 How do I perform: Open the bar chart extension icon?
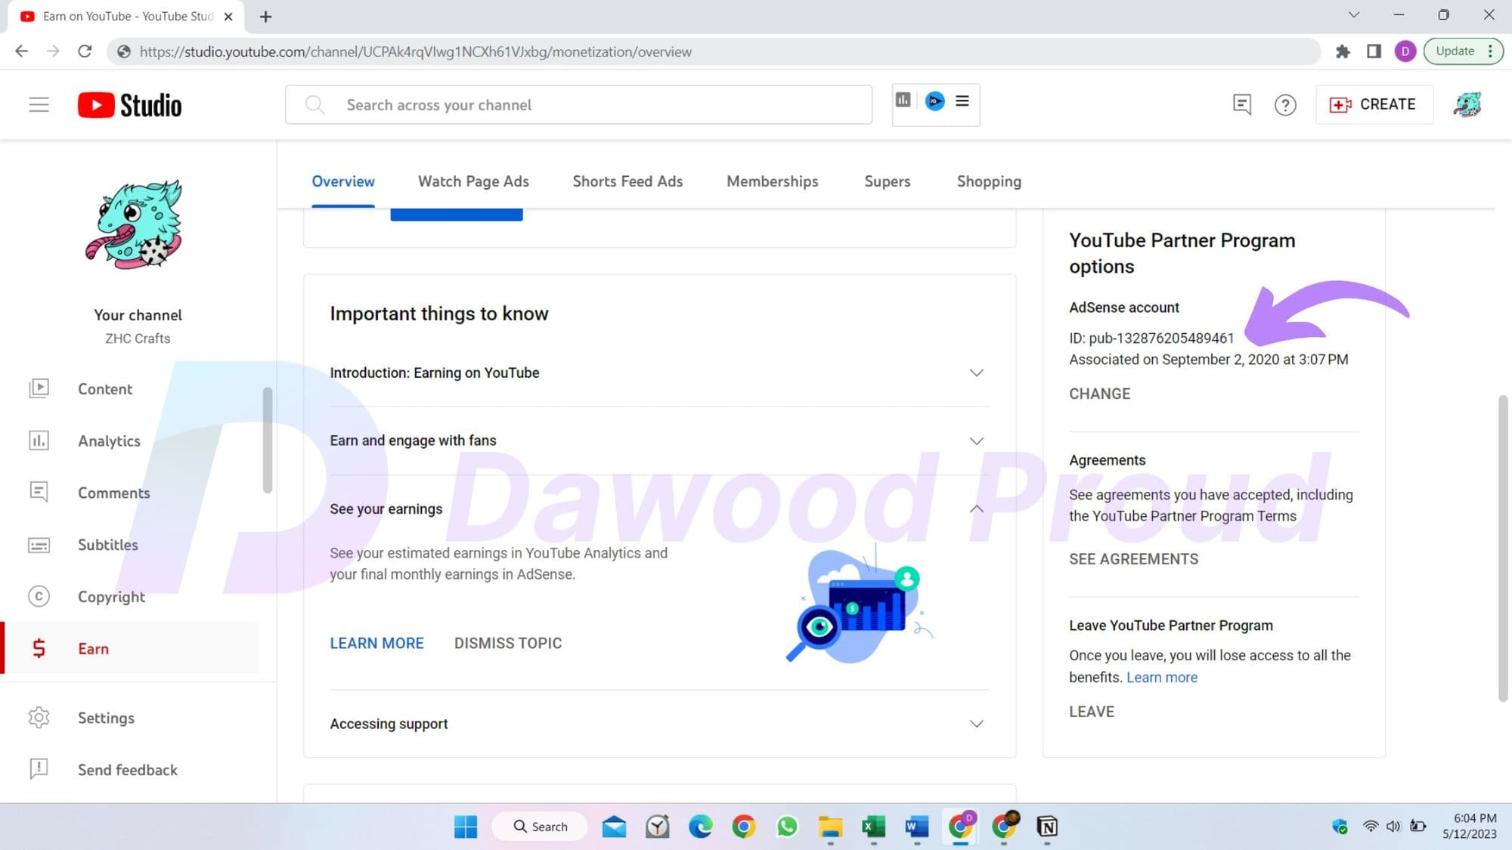tap(903, 100)
